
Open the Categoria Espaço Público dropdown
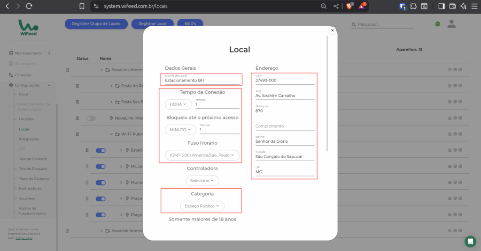(x=202, y=206)
